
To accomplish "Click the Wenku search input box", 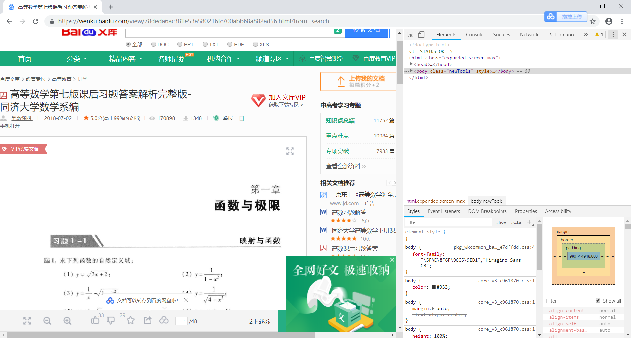I will 235,33.
